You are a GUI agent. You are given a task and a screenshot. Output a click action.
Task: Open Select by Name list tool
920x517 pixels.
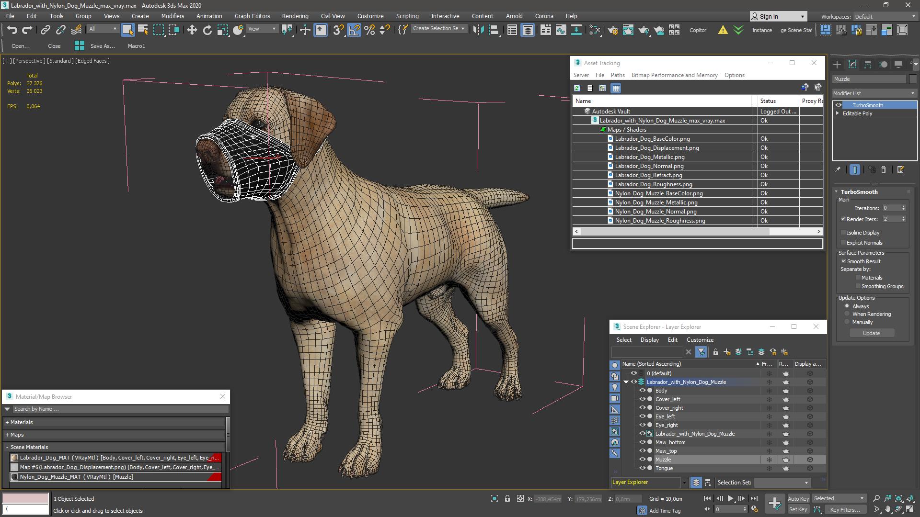point(143,30)
